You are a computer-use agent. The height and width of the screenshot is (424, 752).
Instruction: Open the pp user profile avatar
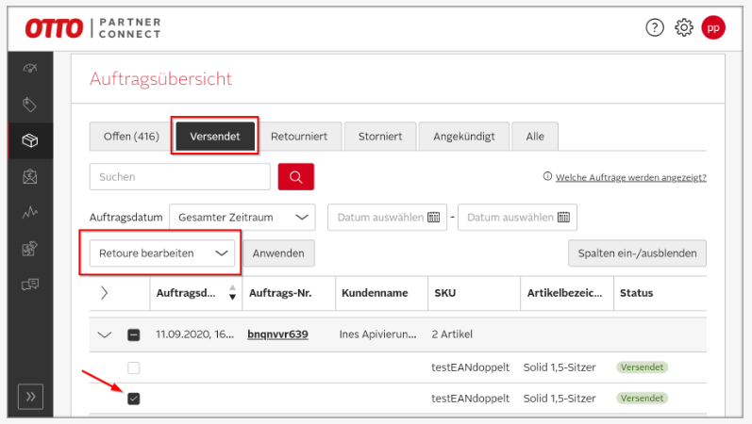coord(713,27)
